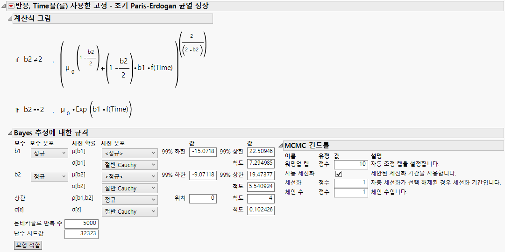
Task: Click the 사전 분포 column header
Action: pos(113,143)
